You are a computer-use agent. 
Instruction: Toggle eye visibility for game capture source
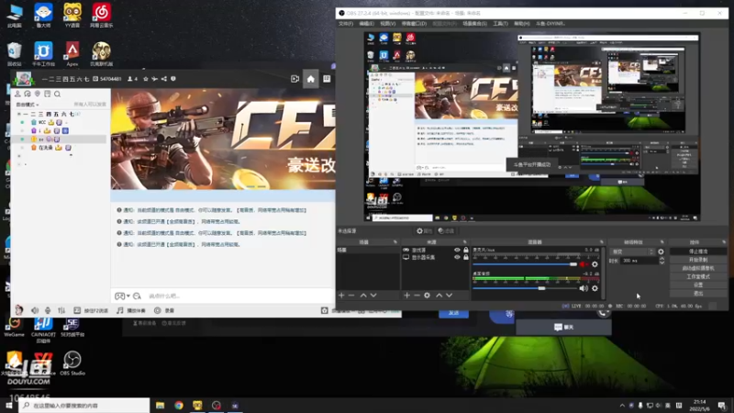(x=457, y=250)
